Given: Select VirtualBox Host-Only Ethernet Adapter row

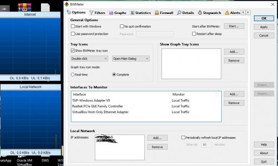Looking at the screenshot, I should pos(146,112).
